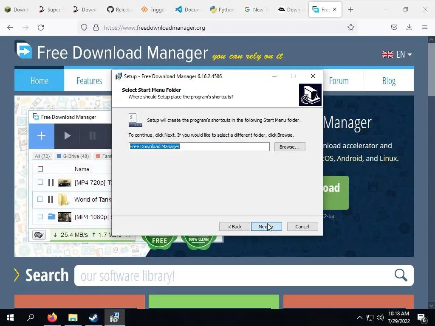Close the current Free Download Manager tab
The image size is (435, 326).
coord(335,9)
